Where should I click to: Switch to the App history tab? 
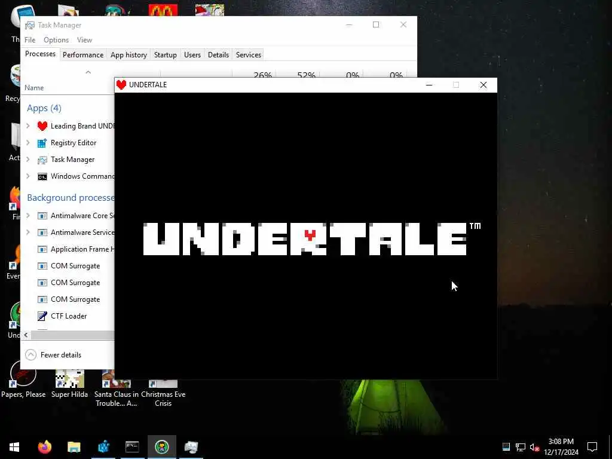click(x=129, y=55)
